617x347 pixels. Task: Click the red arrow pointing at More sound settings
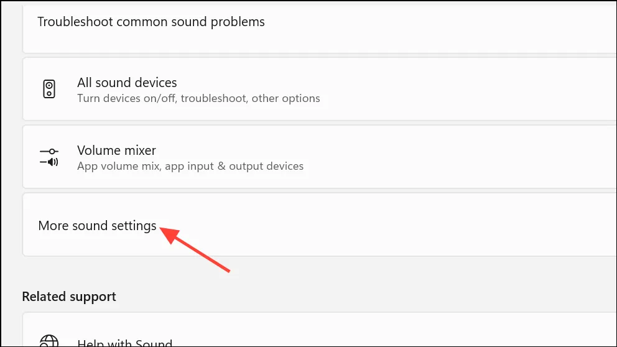195,249
